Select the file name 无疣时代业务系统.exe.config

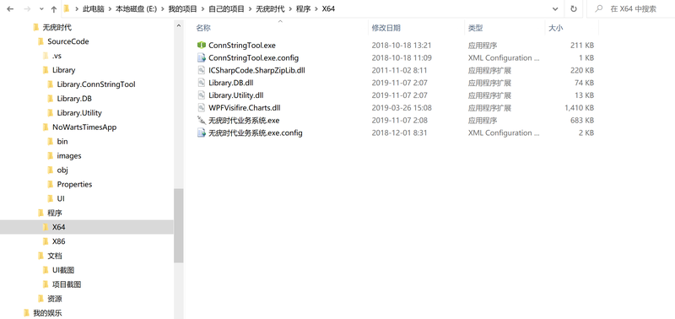point(256,132)
